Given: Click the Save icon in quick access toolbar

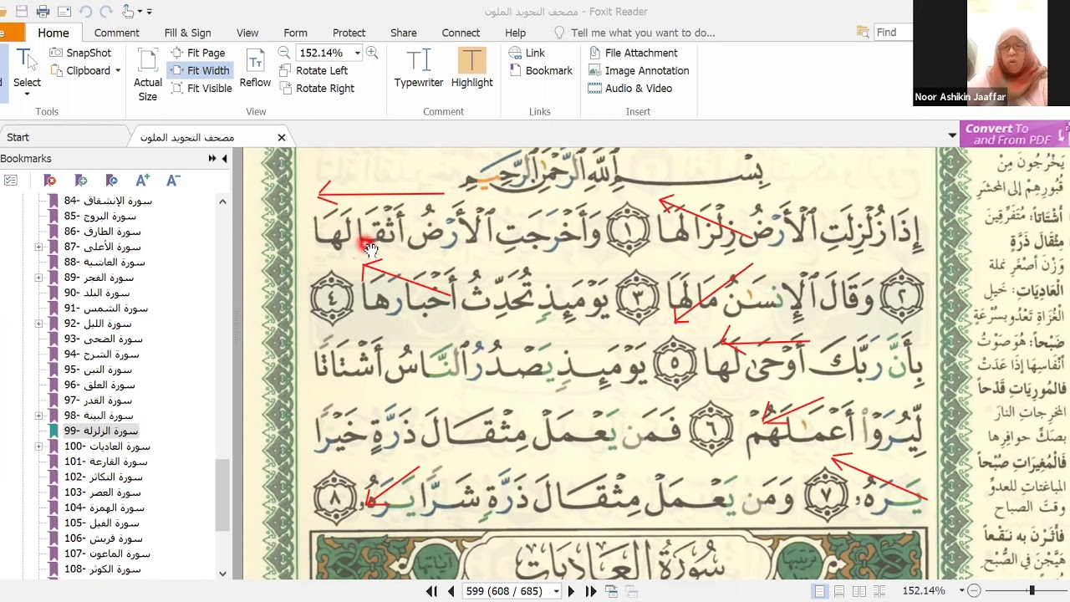Looking at the screenshot, I should tap(22, 12).
